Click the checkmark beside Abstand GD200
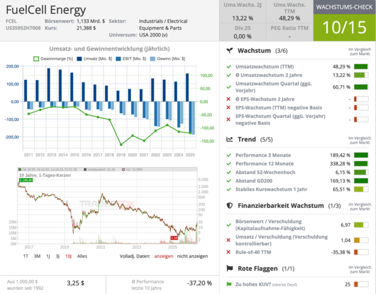Screen dimensions: 376x294 [229, 181]
